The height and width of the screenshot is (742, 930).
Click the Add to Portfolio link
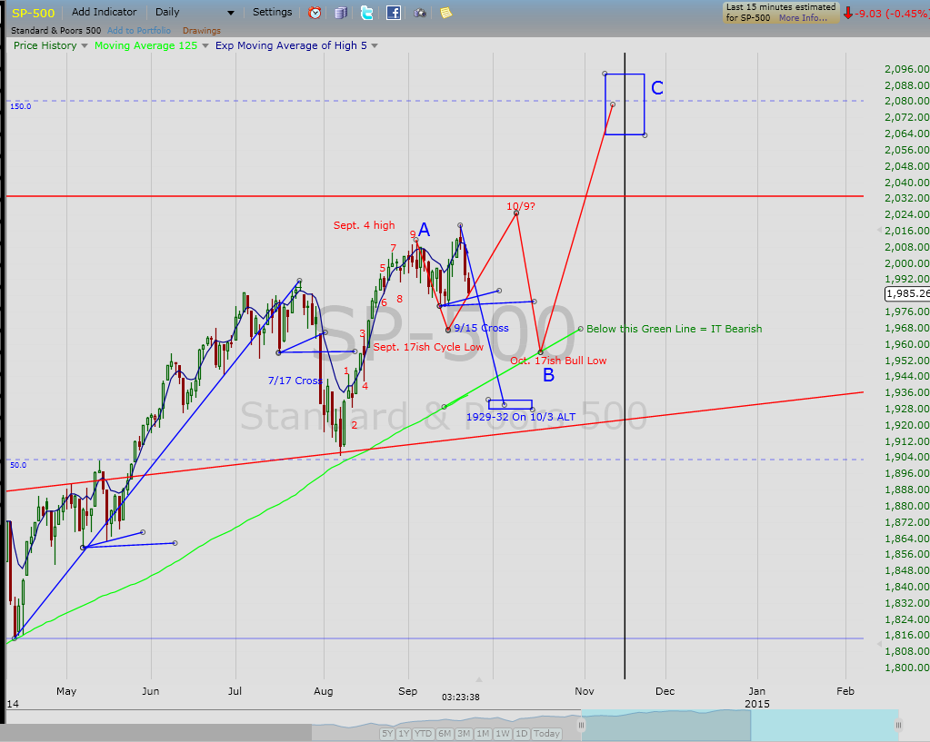(139, 31)
